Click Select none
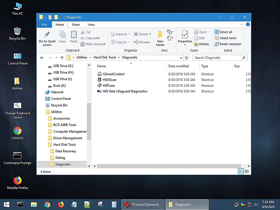This screenshot has width=280, height=210. [225, 38]
